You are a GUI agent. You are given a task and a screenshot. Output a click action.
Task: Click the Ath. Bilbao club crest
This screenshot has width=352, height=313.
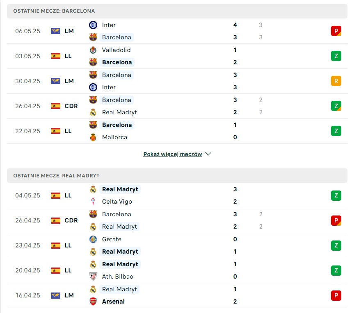tap(93, 277)
